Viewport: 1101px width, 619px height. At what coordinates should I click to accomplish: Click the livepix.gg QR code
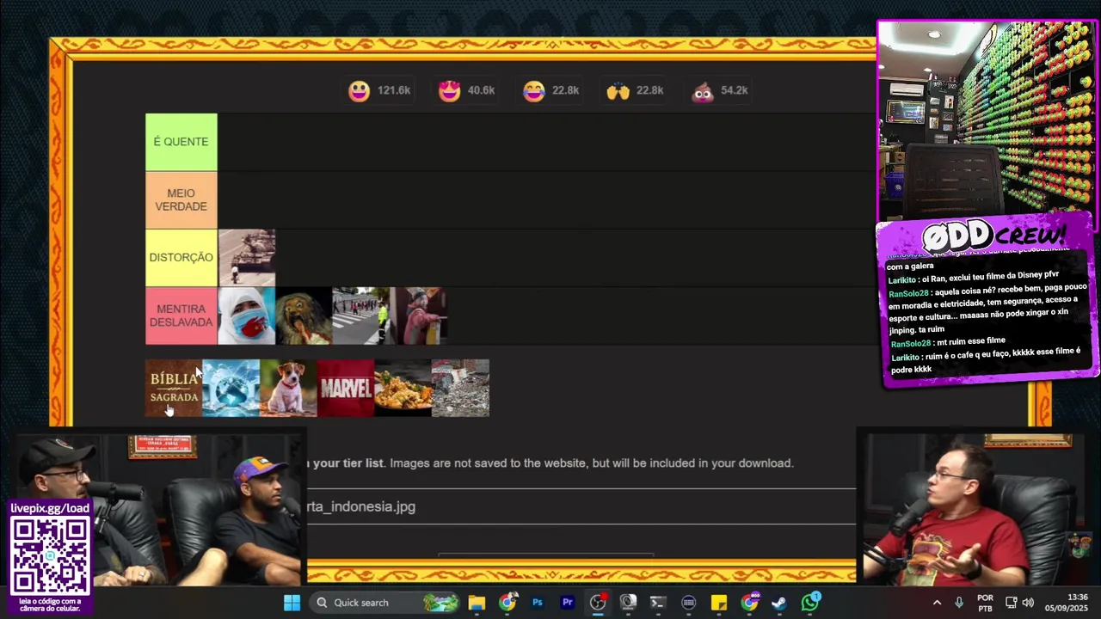[50, 556]
